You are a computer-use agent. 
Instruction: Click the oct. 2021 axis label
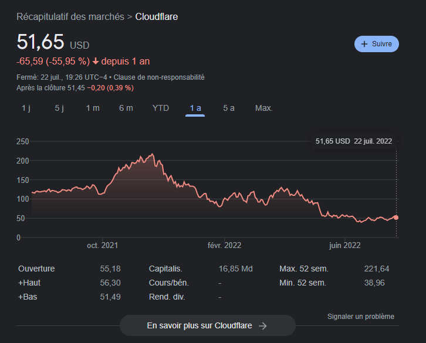pyautogui.click(x=103, y=246)
